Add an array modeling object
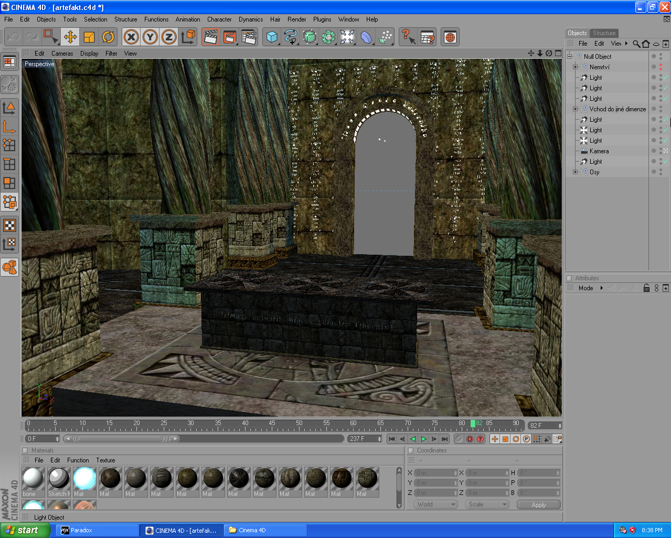671x538 pixels. pyautogui.click(x=328, y=37)
